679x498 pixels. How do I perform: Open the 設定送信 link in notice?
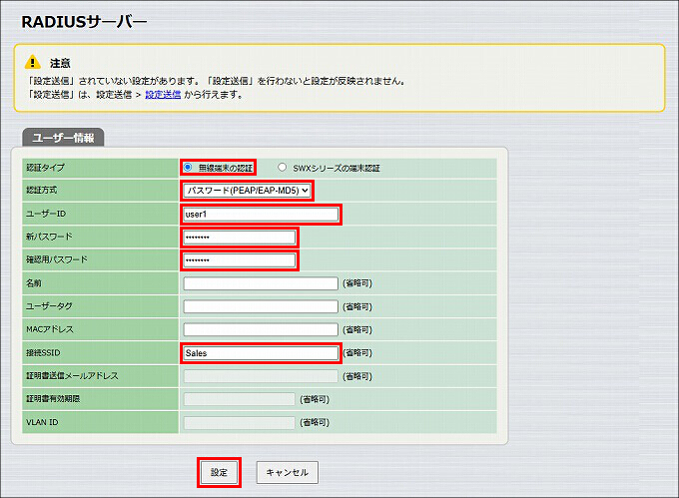point(163,95)
